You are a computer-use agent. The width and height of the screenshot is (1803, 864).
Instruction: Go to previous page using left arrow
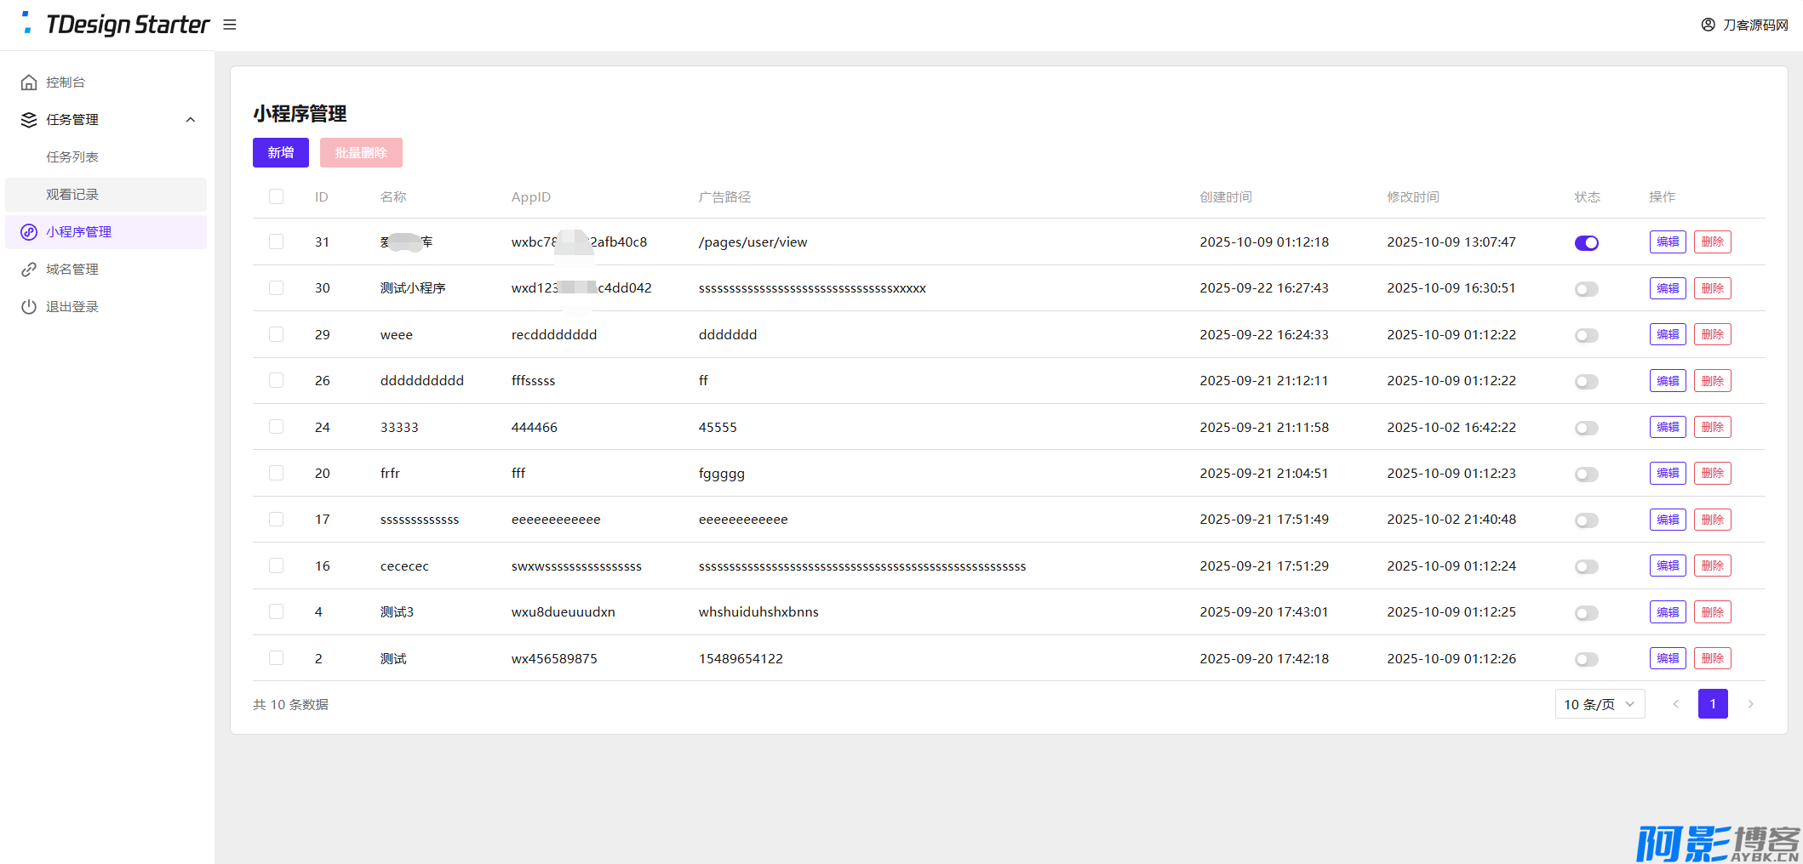(x=1675, y=704)
